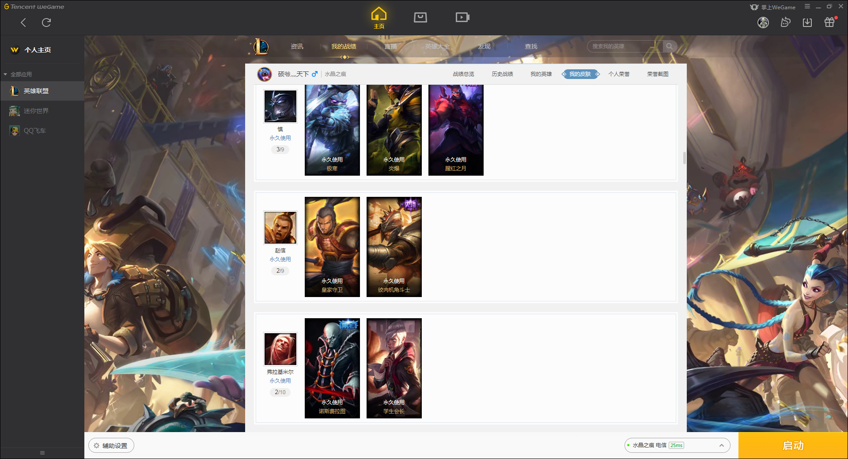Switch to 历史战绩 sub-tab
848x459 pixels.
click(x=502, y=74)
